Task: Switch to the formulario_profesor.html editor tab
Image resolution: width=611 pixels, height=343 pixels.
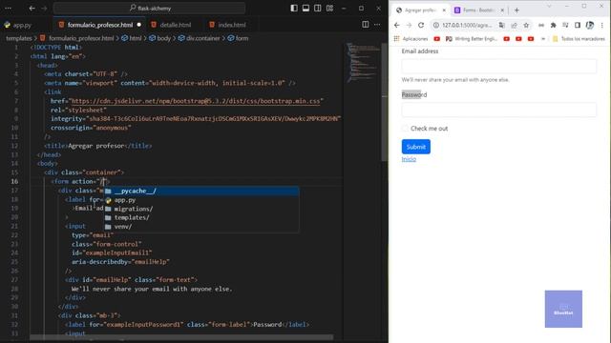Action: click(99, 25)
